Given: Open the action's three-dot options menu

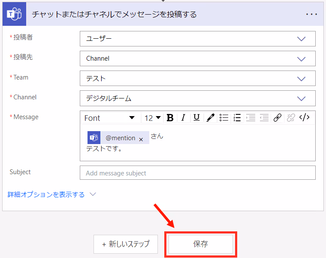Looking at the screenshot, I should point(311,14).
